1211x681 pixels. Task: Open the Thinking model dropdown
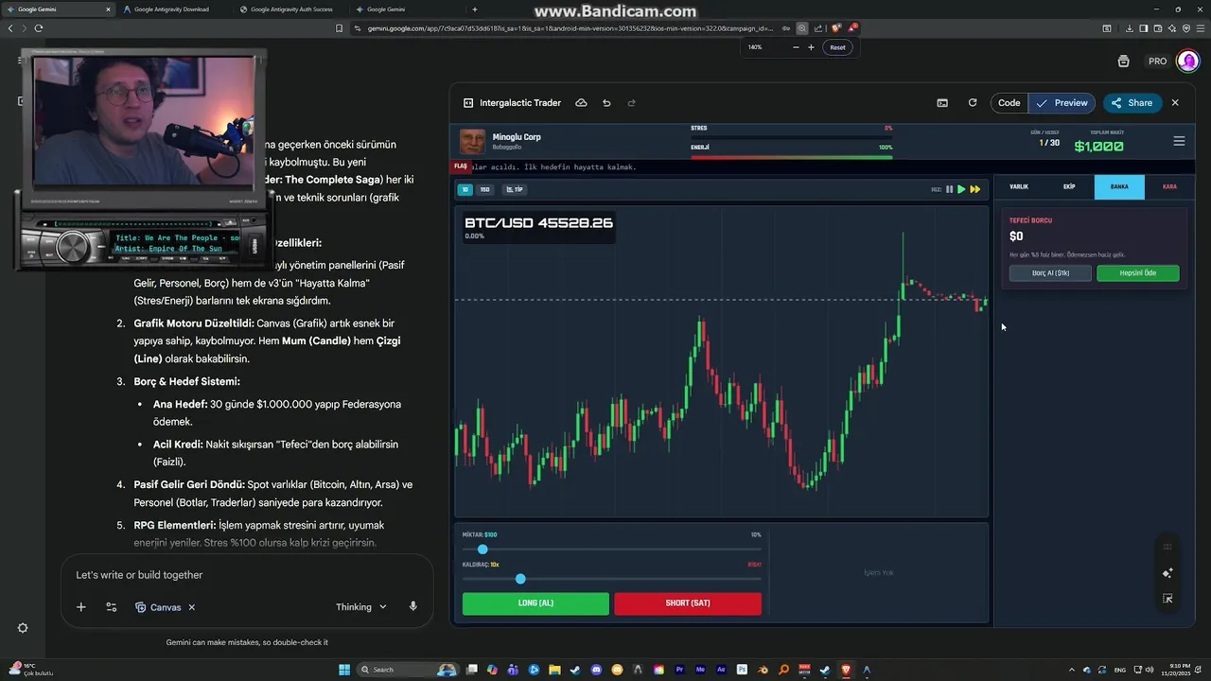(360, 607)
